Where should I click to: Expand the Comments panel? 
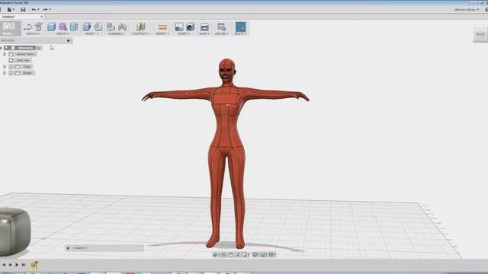[68, 248]
